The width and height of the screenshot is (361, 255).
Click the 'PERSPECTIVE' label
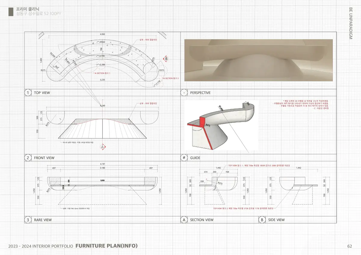click(x=200, y=93)
